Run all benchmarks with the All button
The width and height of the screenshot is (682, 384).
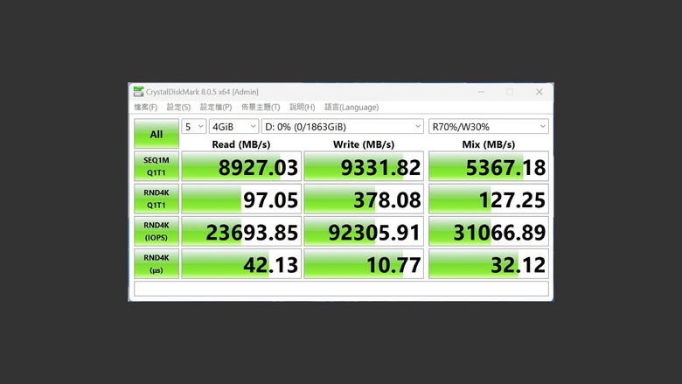pyautogui.click(x=157, y=134)
